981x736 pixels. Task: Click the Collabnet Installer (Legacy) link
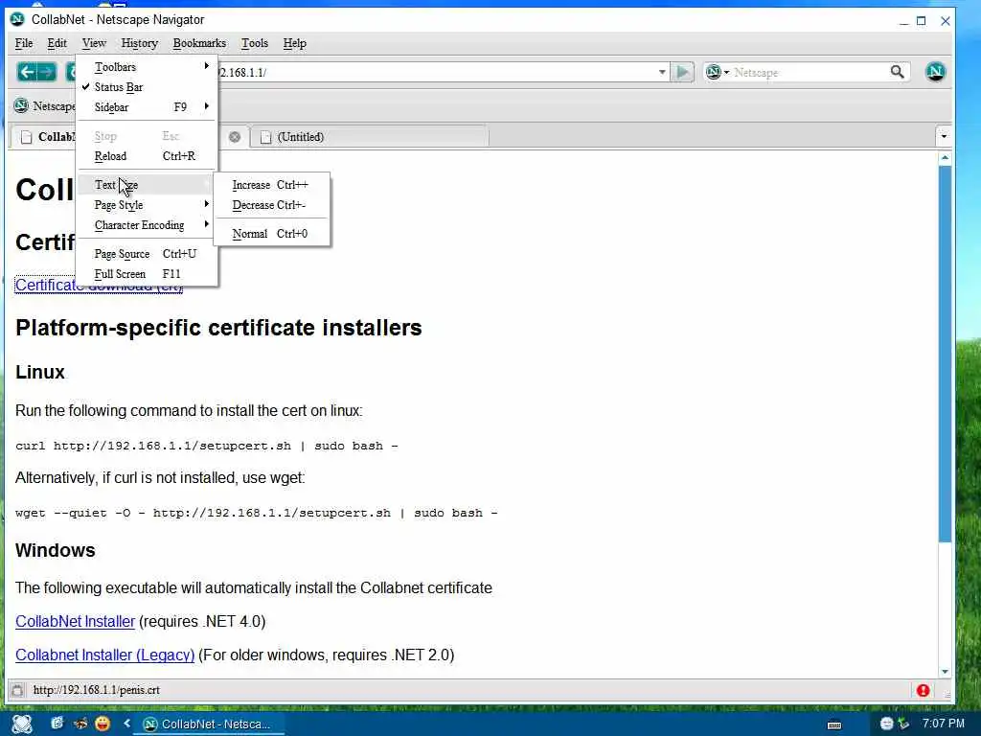(x=105, y=655)
